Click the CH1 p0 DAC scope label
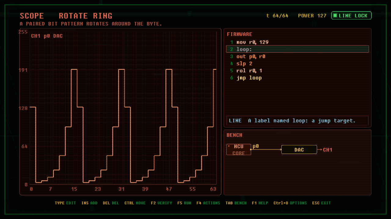This screenshot has width=391, height=219. click(x=47, y=36)
